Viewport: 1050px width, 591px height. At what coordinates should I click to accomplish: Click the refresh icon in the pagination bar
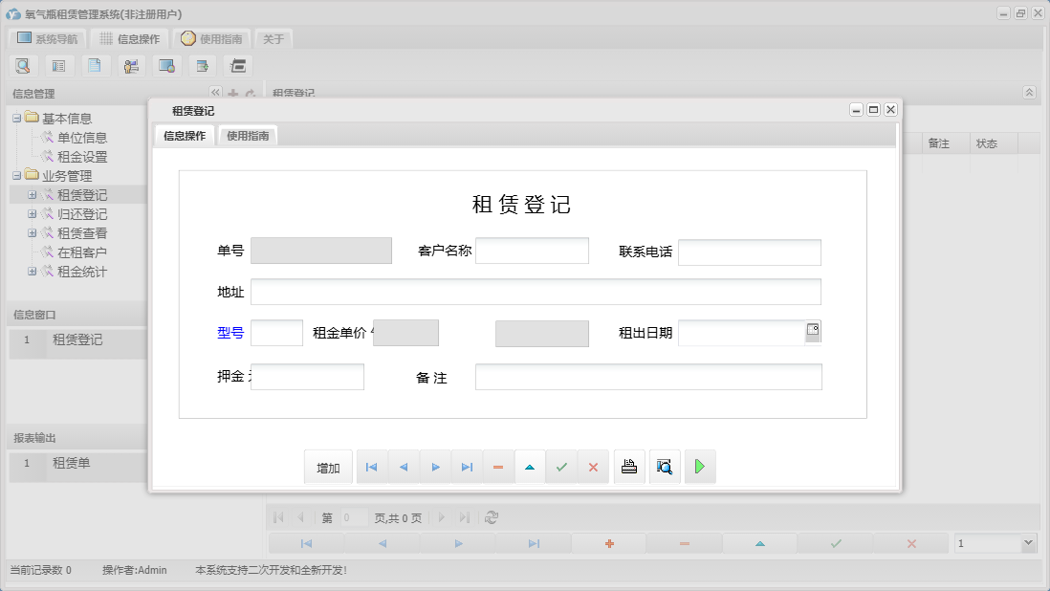491,517
